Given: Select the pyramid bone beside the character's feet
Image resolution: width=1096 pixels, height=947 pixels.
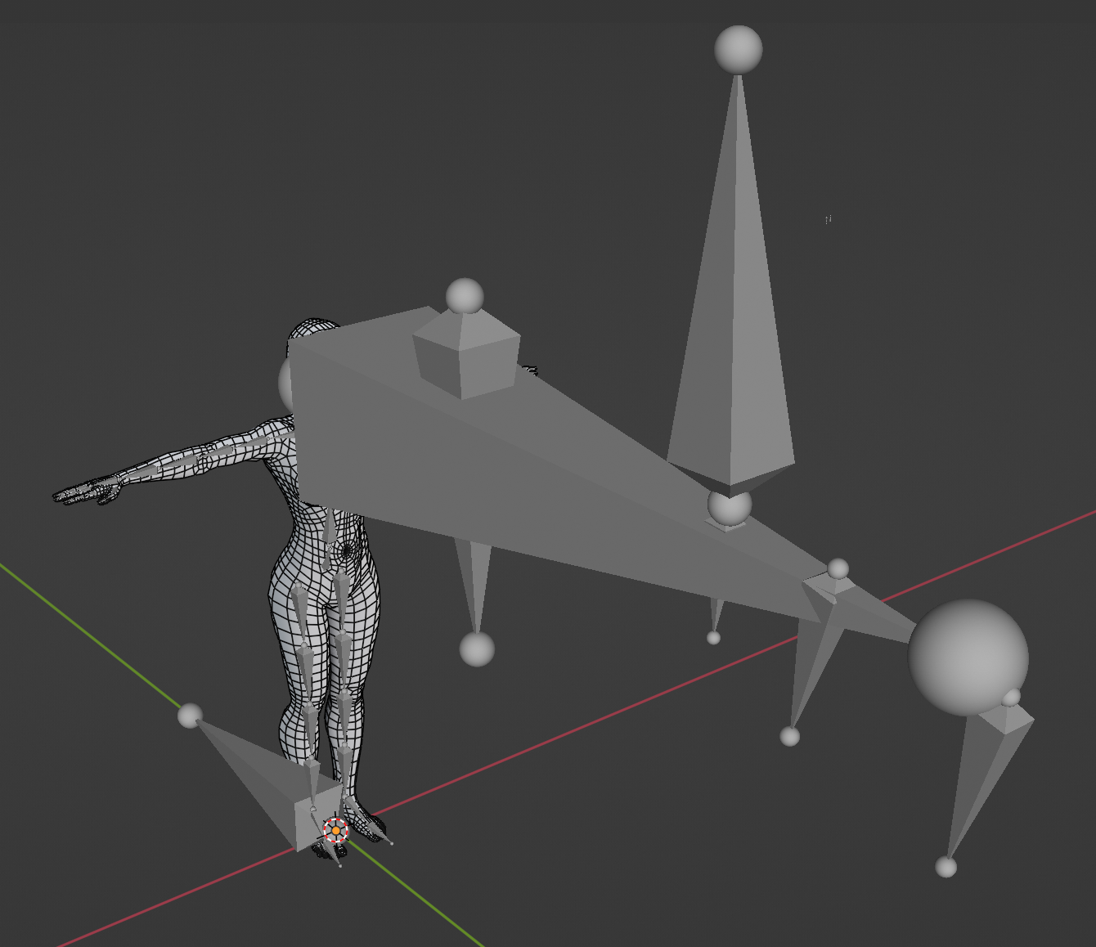Looking at the screenshot, I should [x=270, y=785].
